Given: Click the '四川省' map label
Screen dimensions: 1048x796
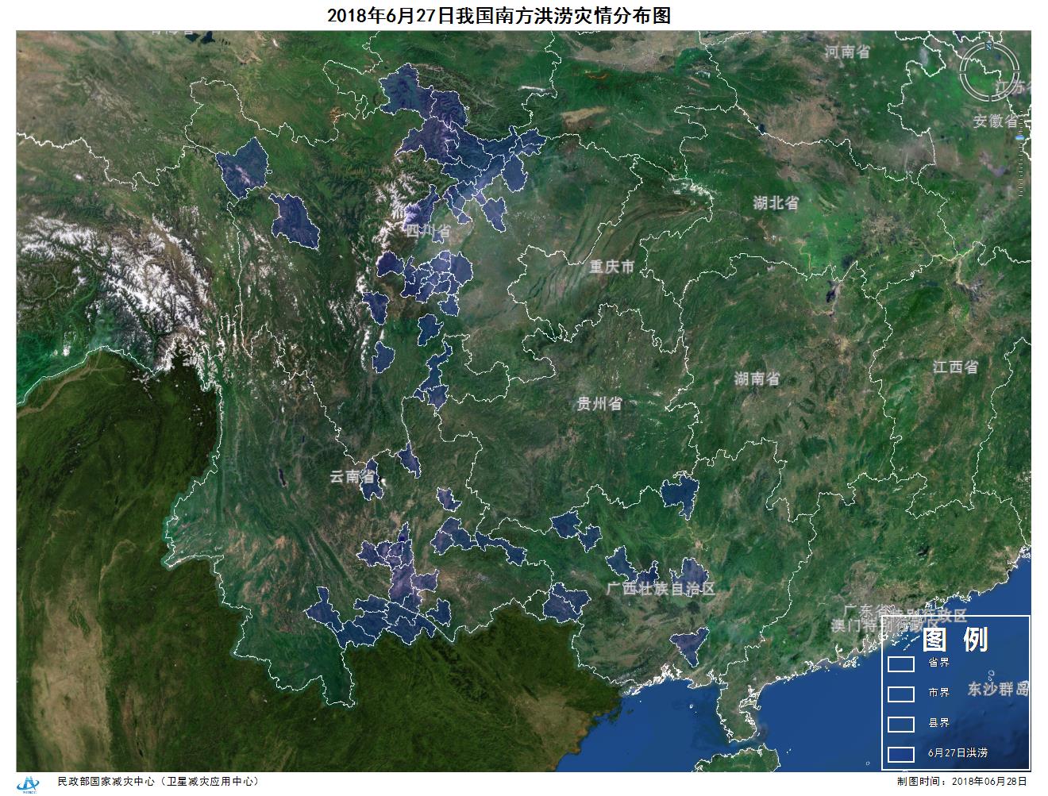Looking at the screenshot, I should click(429, 232).
